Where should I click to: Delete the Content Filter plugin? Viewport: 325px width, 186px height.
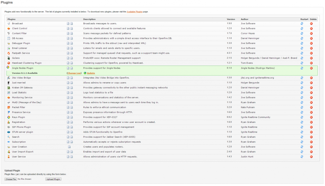pyautogui.click(x=311, y=33)
